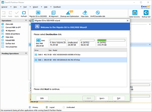Click the H: partition usage bar
Image resolution: width=152 pixels, height=112 pixels.
pos(111,40)
